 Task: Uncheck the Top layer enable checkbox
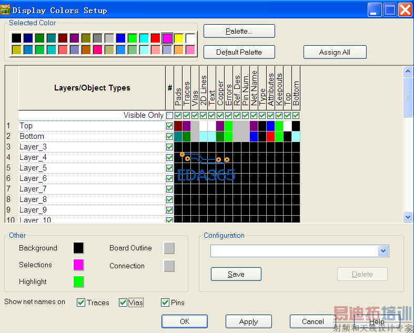pos(170,126)
